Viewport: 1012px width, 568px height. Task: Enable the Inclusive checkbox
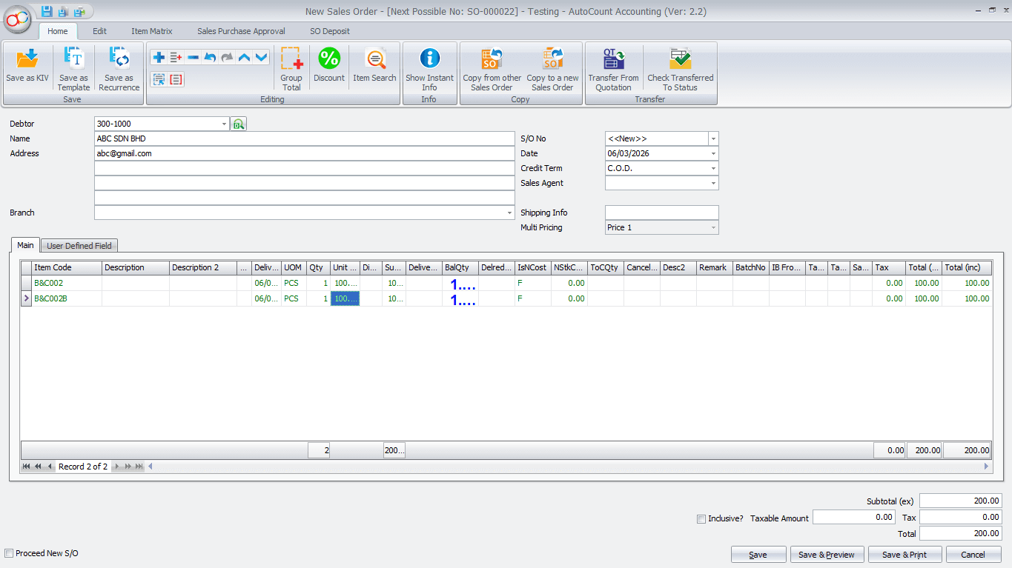[701, 518]
